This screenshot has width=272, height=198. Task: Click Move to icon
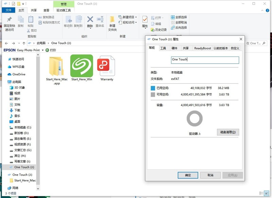[68, 19]
